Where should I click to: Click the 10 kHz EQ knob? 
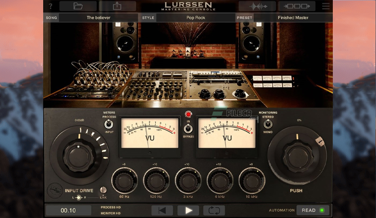coord(251,181)
